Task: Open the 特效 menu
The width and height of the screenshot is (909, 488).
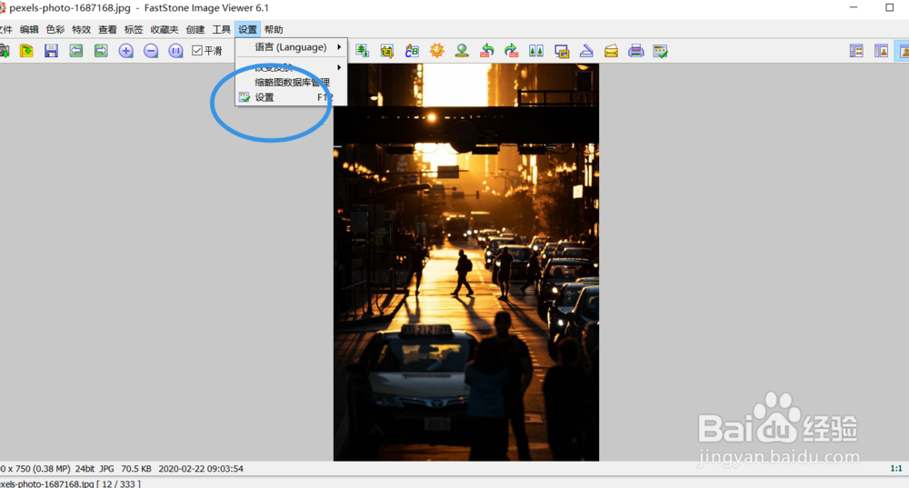Action: [81, 30]
